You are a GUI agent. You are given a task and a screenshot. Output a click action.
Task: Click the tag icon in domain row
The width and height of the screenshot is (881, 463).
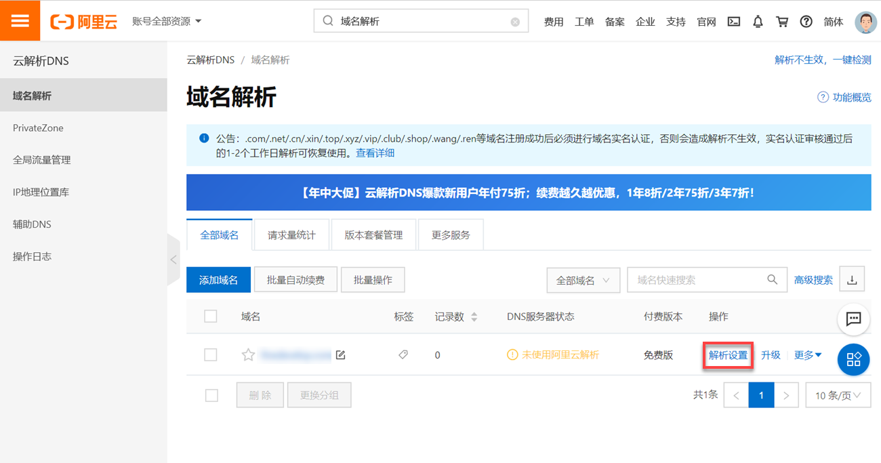(403, 355)
